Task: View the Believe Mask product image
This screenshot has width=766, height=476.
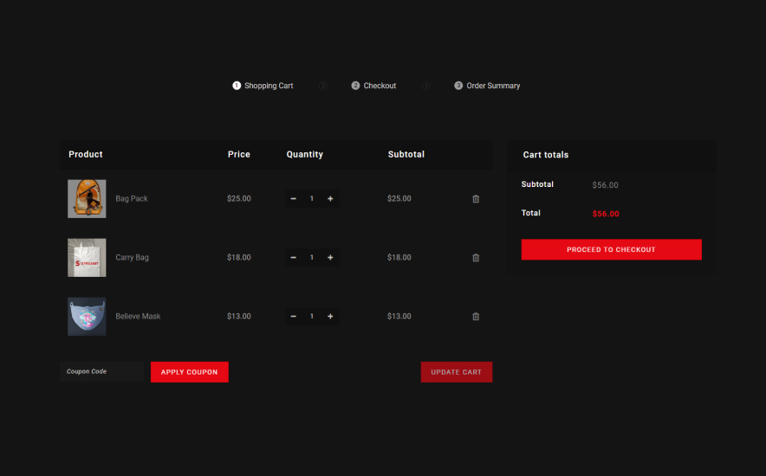Action: (87, 317)
